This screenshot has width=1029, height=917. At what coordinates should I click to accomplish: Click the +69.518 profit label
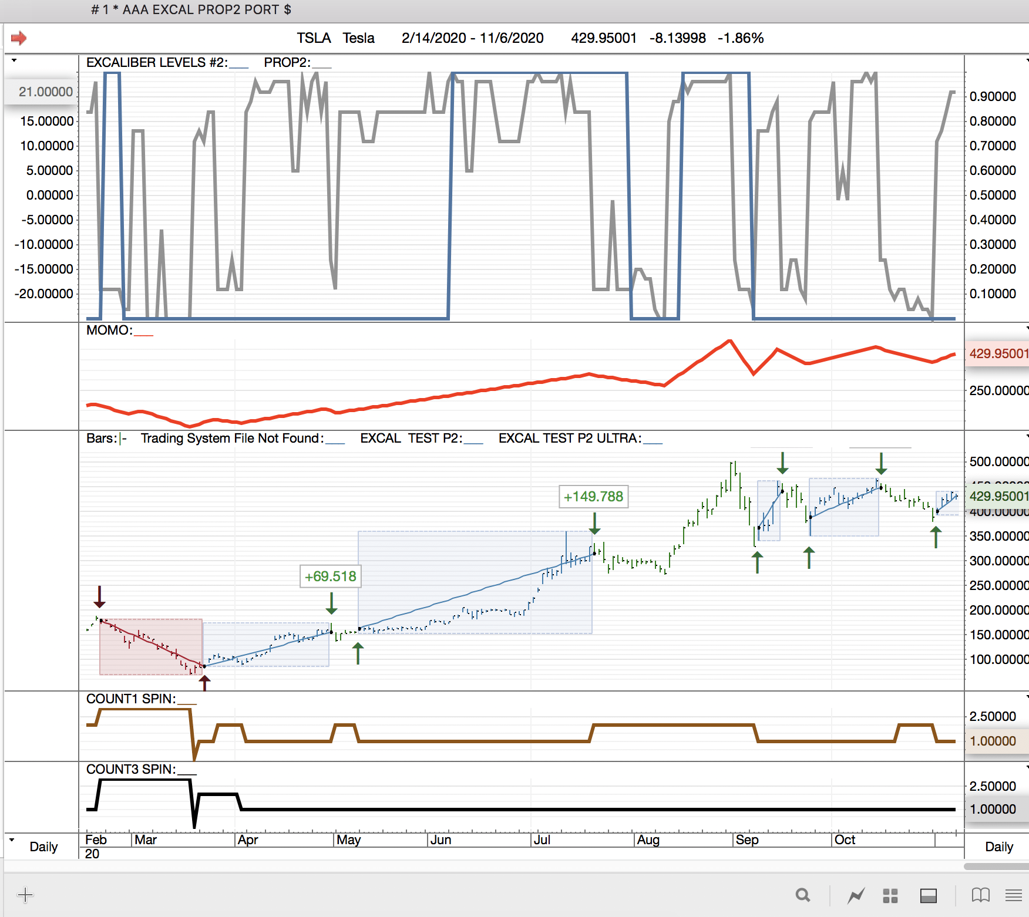[330, 577]
